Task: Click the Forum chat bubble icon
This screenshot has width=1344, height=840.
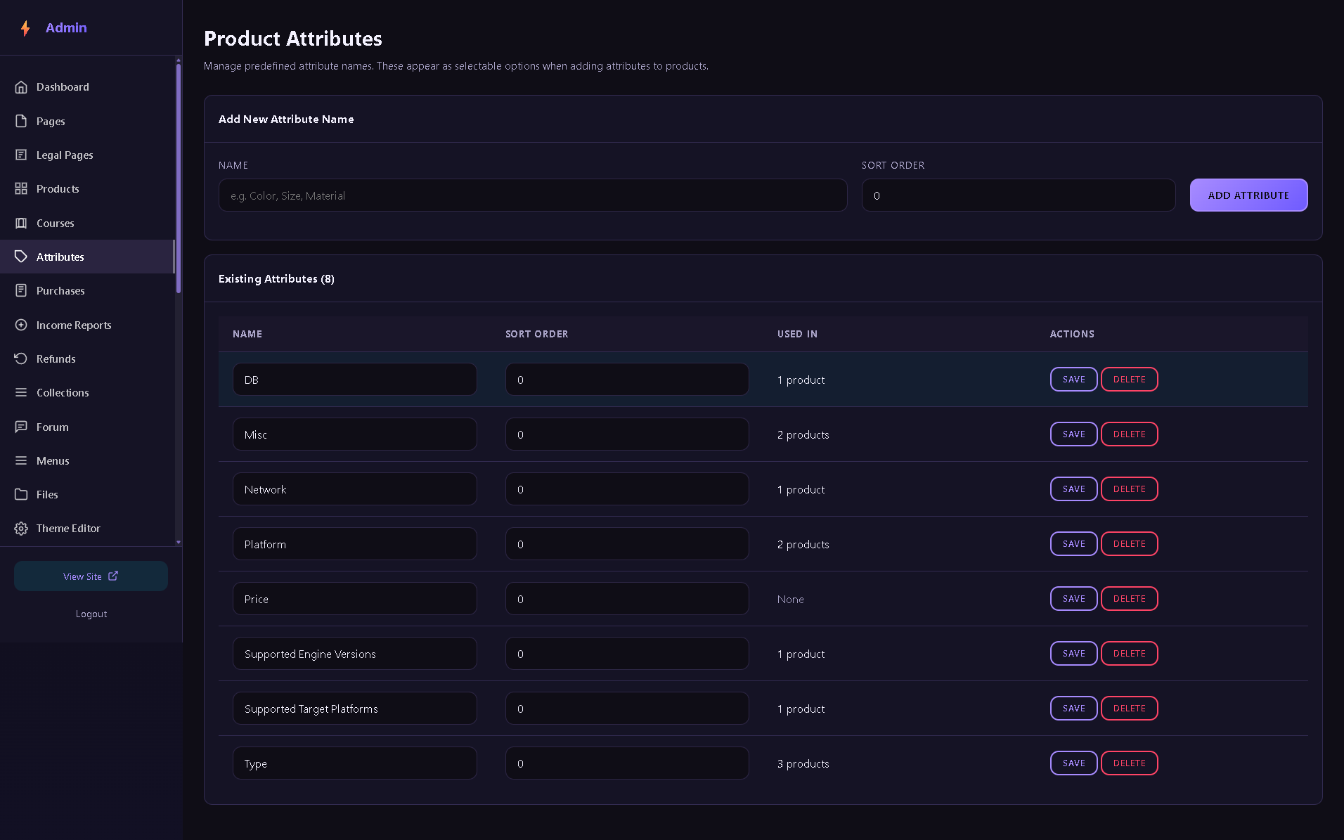Action: coord(21,427)
